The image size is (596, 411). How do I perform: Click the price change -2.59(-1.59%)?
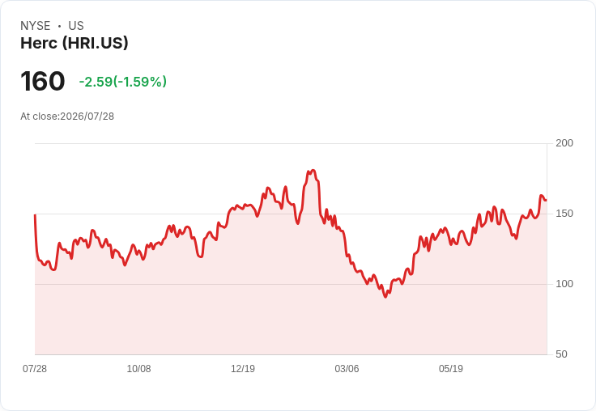pos(123,82)
